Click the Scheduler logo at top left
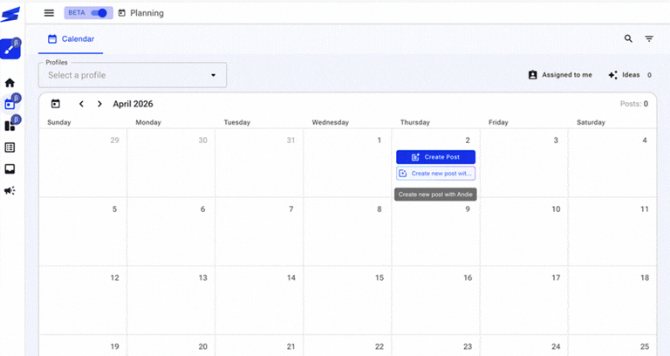This screenshot has width=670, height=356. tap(10, 14)
